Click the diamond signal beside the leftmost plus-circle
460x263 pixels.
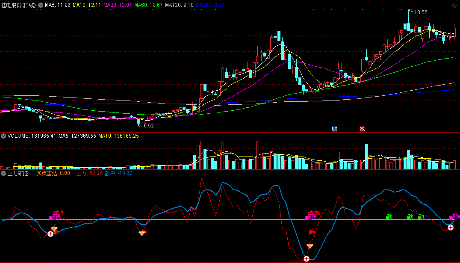point(54,229)
